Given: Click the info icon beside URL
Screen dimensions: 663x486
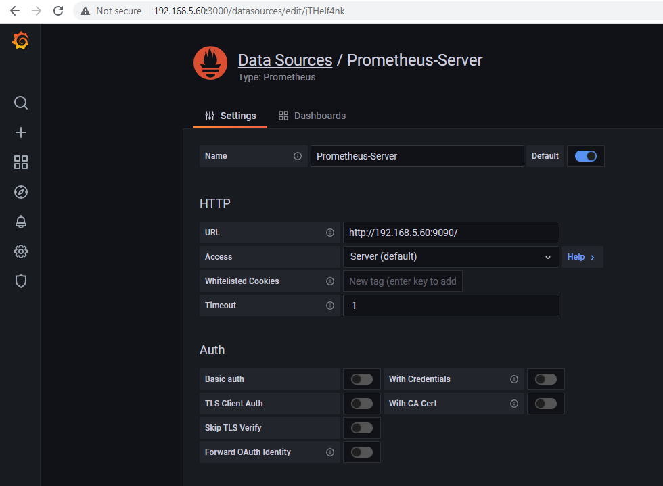Looking at the screenshot, I should (330, 233).
